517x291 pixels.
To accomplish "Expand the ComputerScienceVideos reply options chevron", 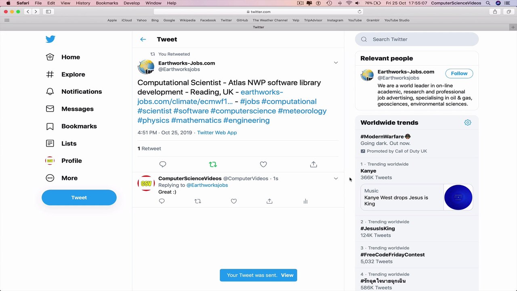I will [x=336, y=178].
